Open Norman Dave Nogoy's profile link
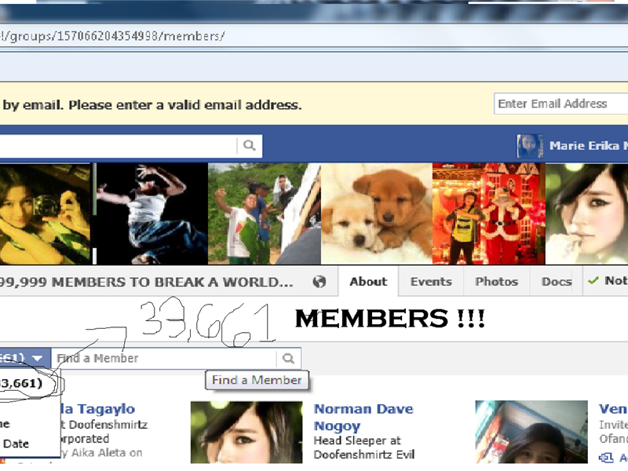Screen dimensions: 628x471 [x=363, y=417]
